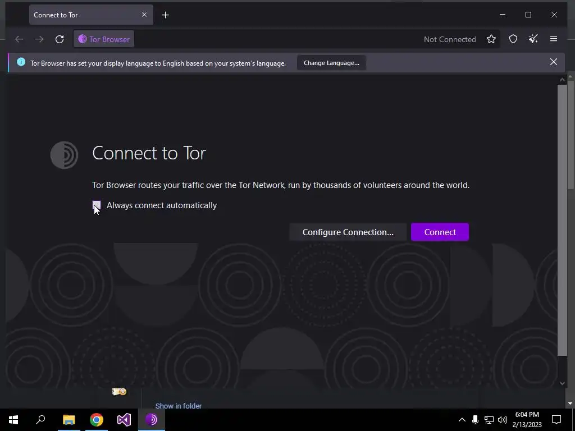Click the purple Connect button
The height and width of the screenshot is (431, 575).
pos(440,232)
